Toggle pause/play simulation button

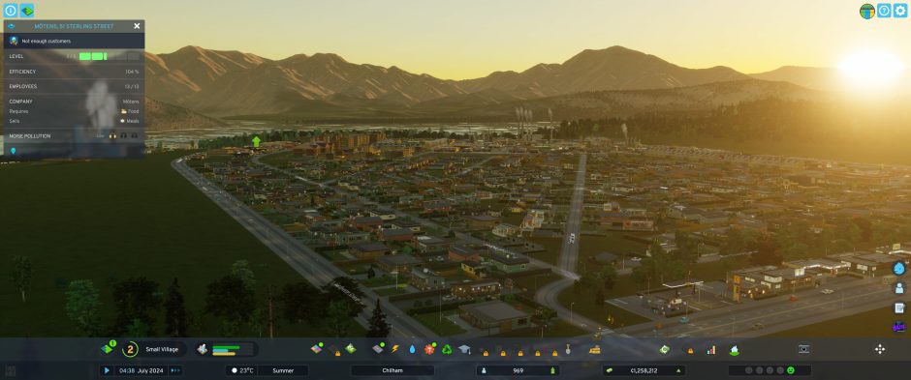(107, 370)
